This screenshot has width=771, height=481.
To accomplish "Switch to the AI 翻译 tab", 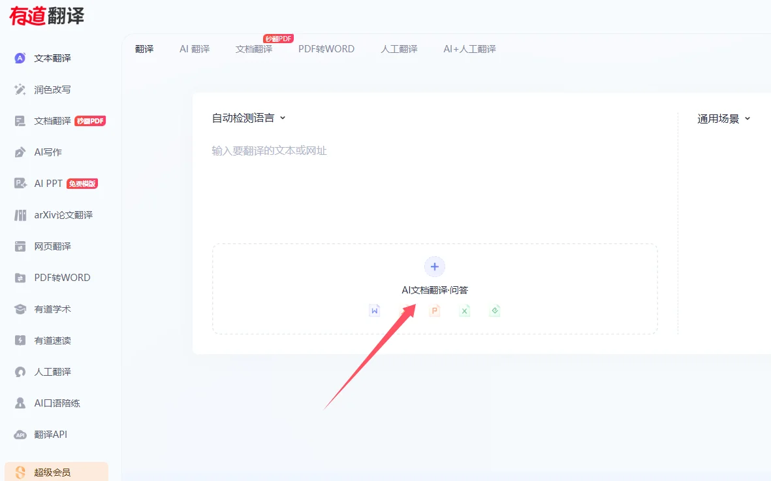I will pyautogui.click(x=195, y=49).
